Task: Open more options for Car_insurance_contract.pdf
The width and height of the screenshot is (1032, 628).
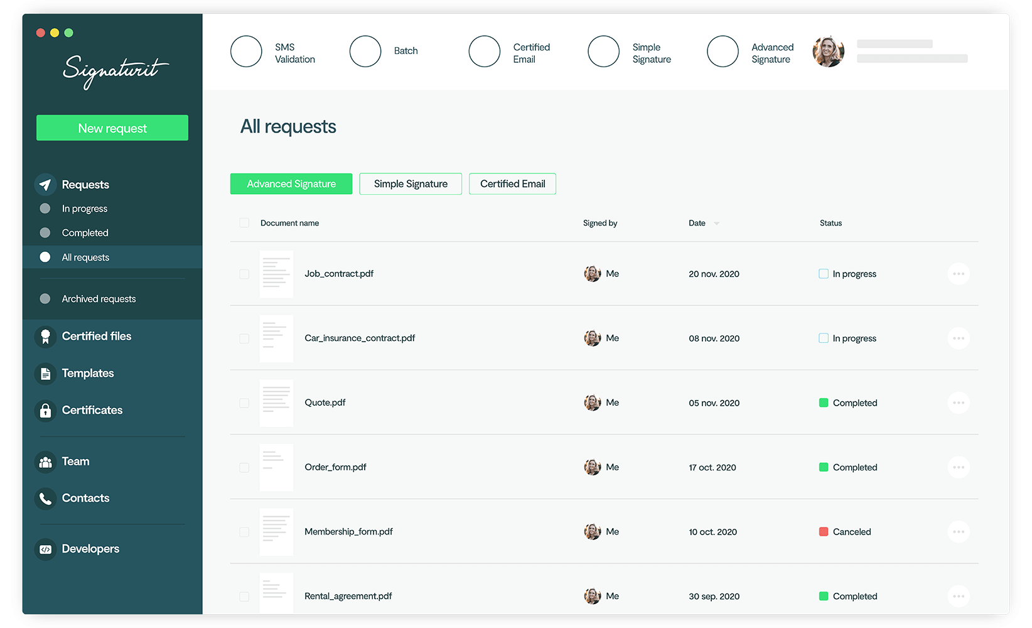Action: [x=959, y=338]
